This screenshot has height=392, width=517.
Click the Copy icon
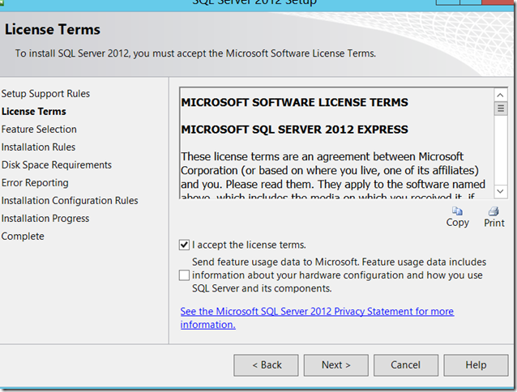click(x=457, y=211)
